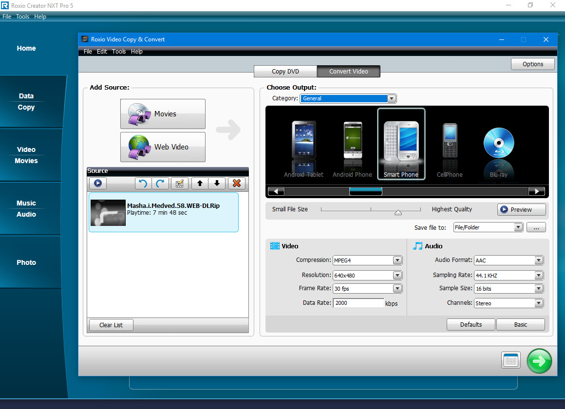Click the rotate right (redo arrow) icon

[x=160, y=184]
